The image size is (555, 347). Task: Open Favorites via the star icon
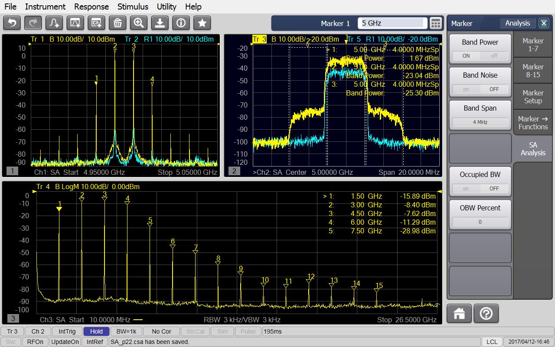pyautogui.click(x=202, y=23)
